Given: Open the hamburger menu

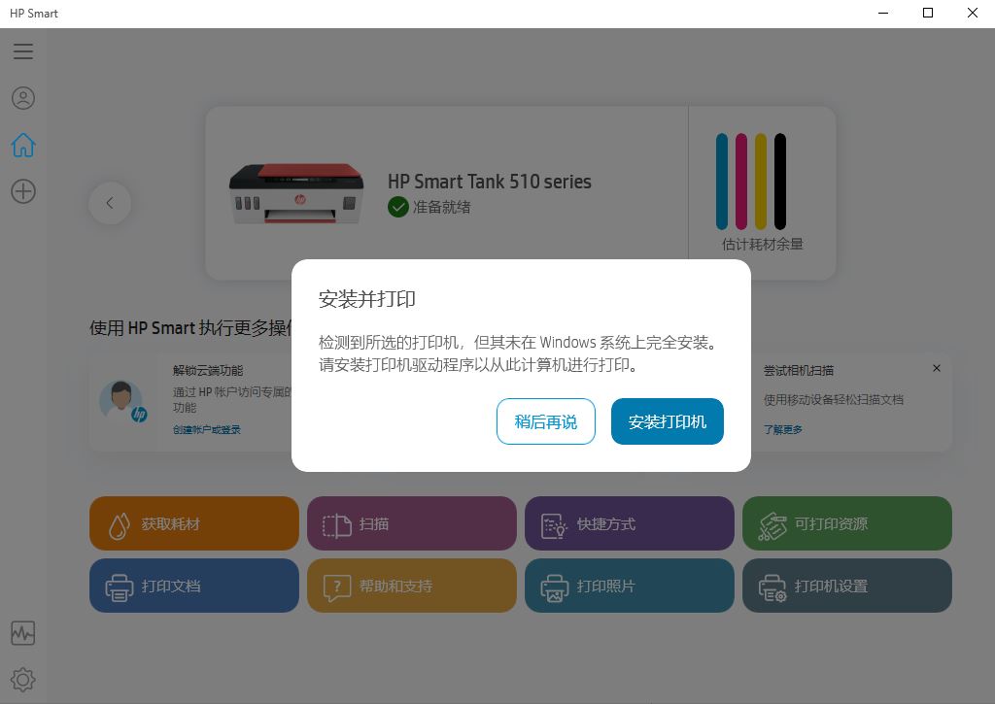Looking at the screenshot, I should tap(22, 51).
